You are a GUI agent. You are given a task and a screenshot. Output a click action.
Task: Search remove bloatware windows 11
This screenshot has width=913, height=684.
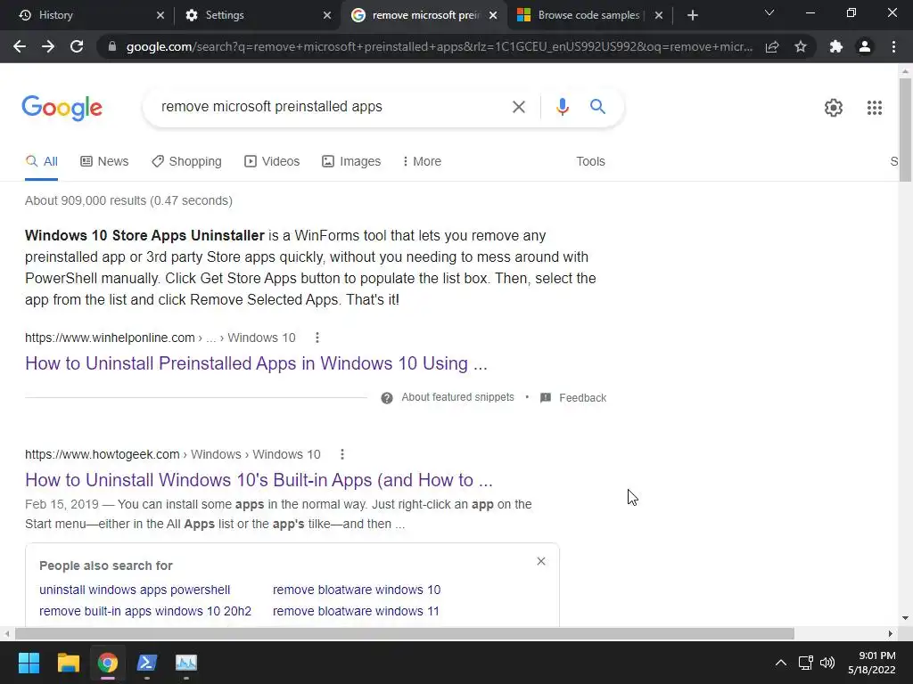(356, 611)
